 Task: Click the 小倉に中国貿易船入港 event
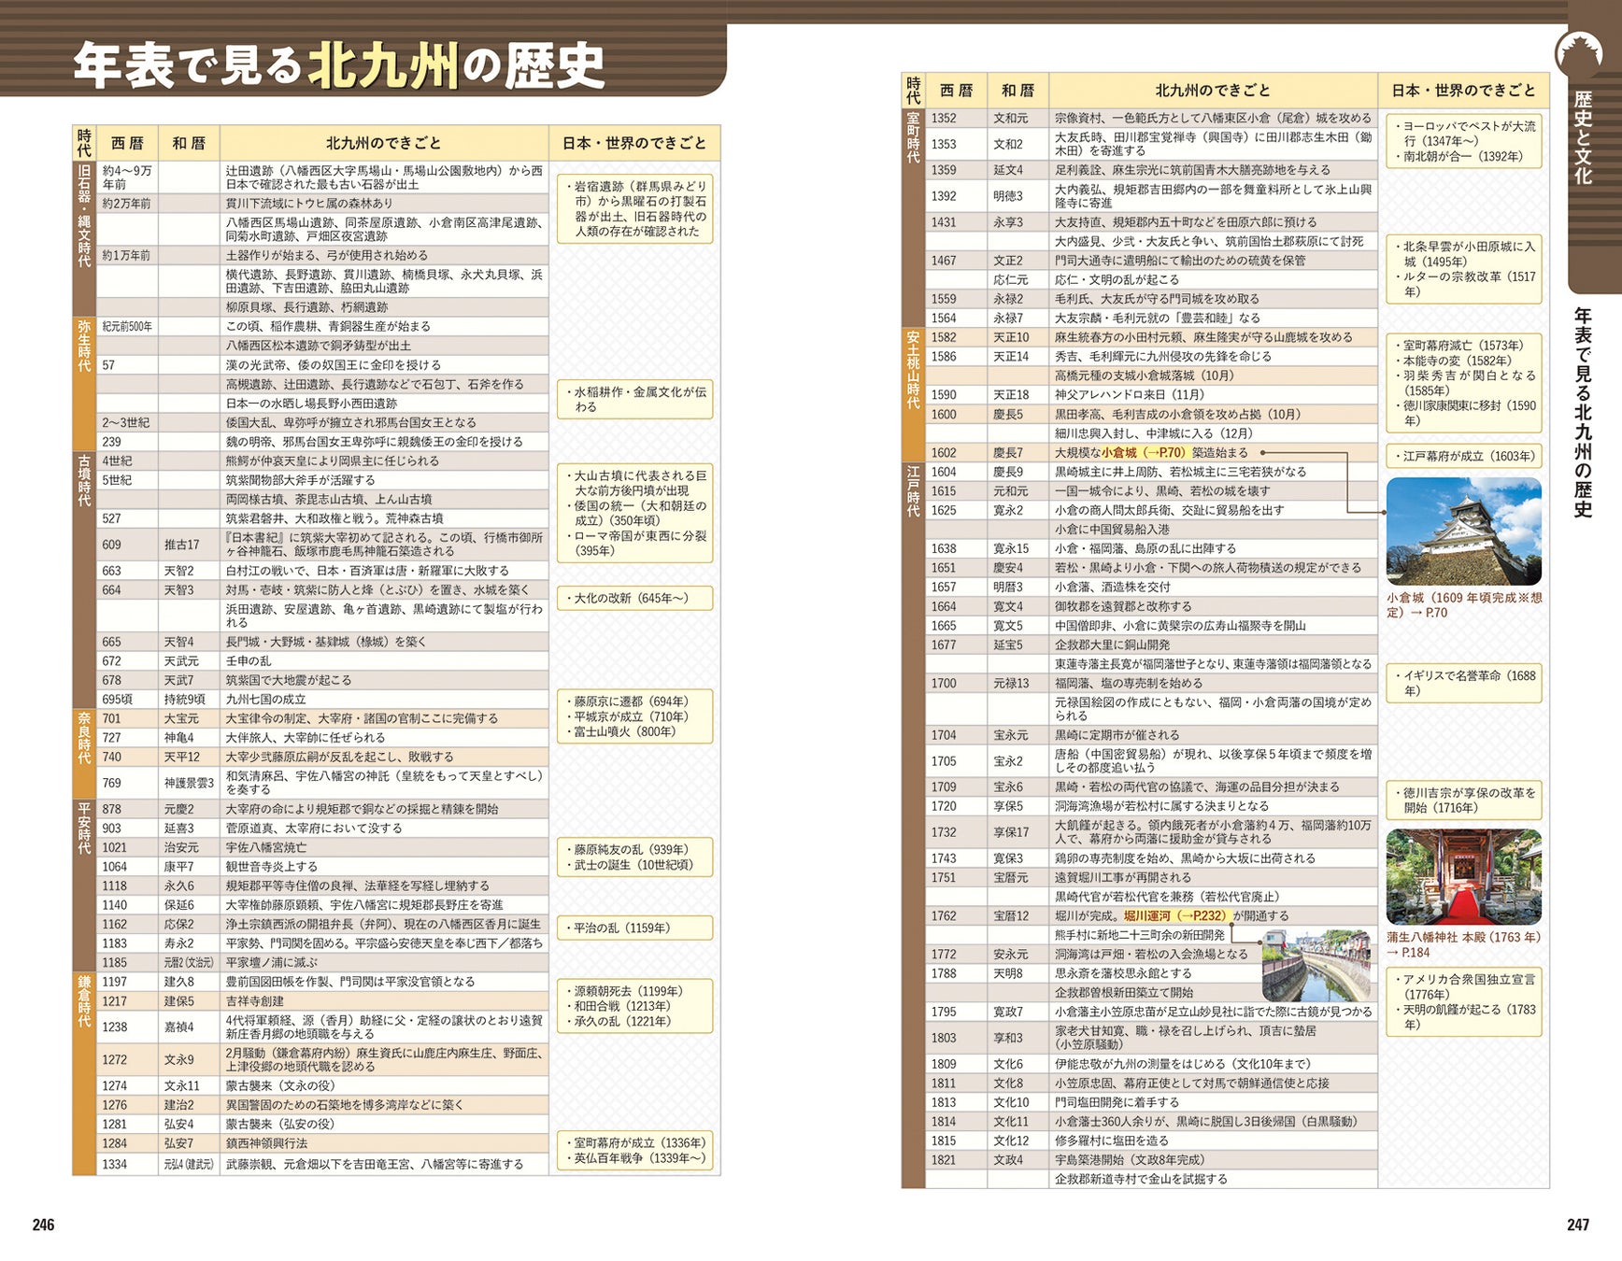(x=1213, y=530)
